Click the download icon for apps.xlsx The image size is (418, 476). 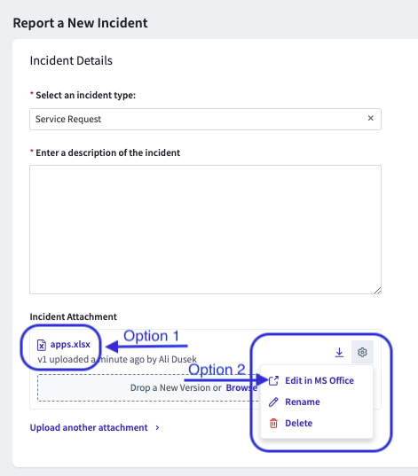(339, 352)
